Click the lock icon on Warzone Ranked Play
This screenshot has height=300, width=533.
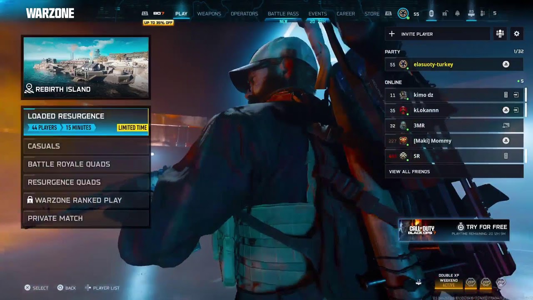click(30, 200)
